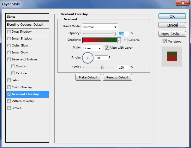
Task: Click the Opacity slider handle
Action: pyautogui.click(x=114, y=34)
